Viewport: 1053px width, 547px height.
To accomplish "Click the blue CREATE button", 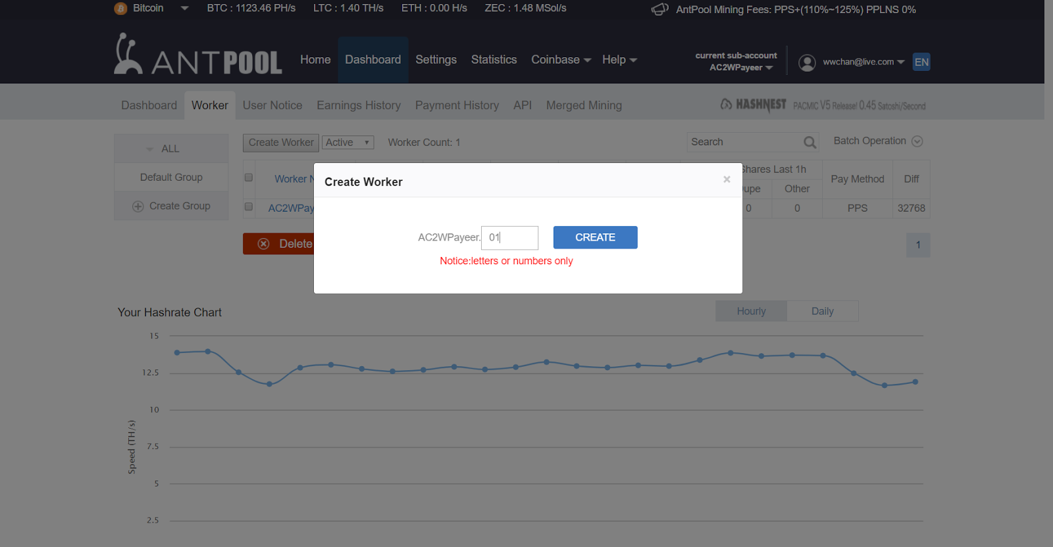I will click(595, 237).
